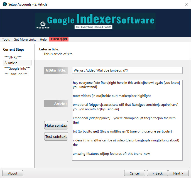Screen dimensions: 191x179
Task: Select the 2. Article step
Action: (17, 63)
